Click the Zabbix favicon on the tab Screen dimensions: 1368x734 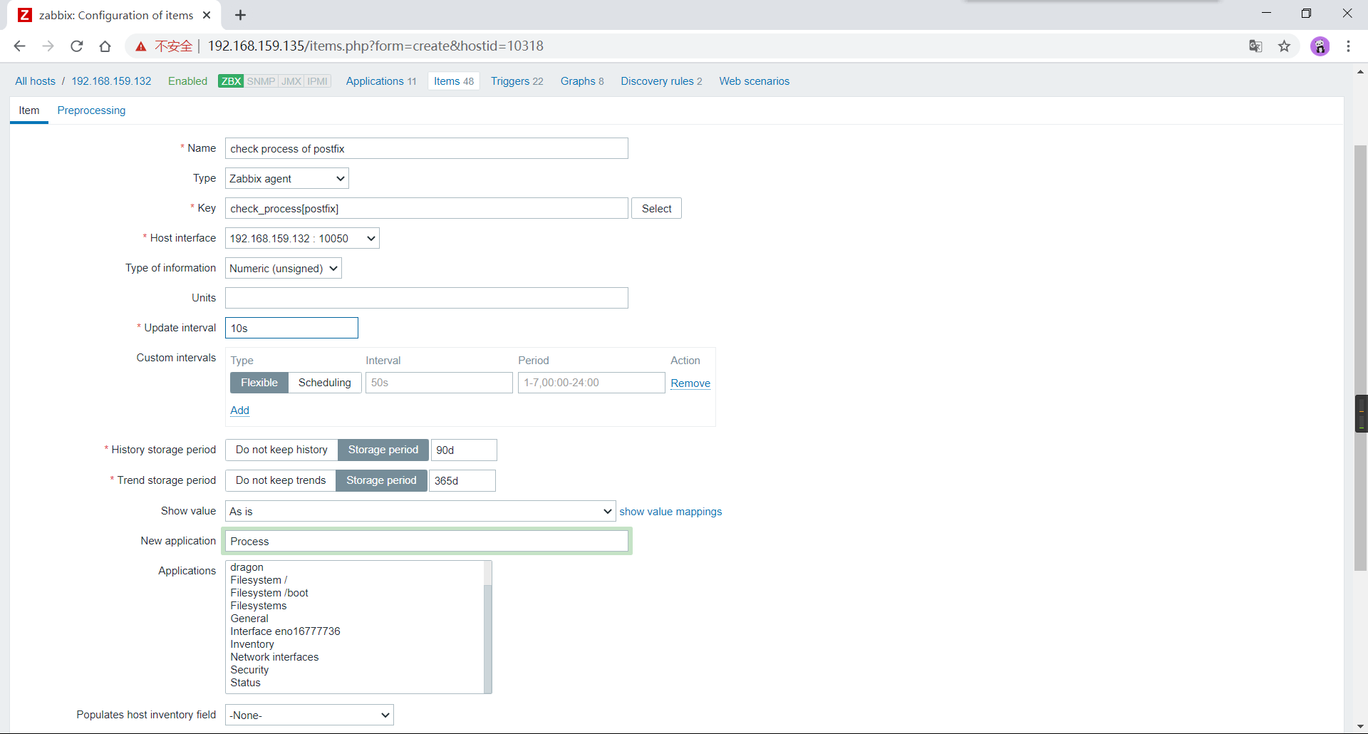click(x=25, y=15)
